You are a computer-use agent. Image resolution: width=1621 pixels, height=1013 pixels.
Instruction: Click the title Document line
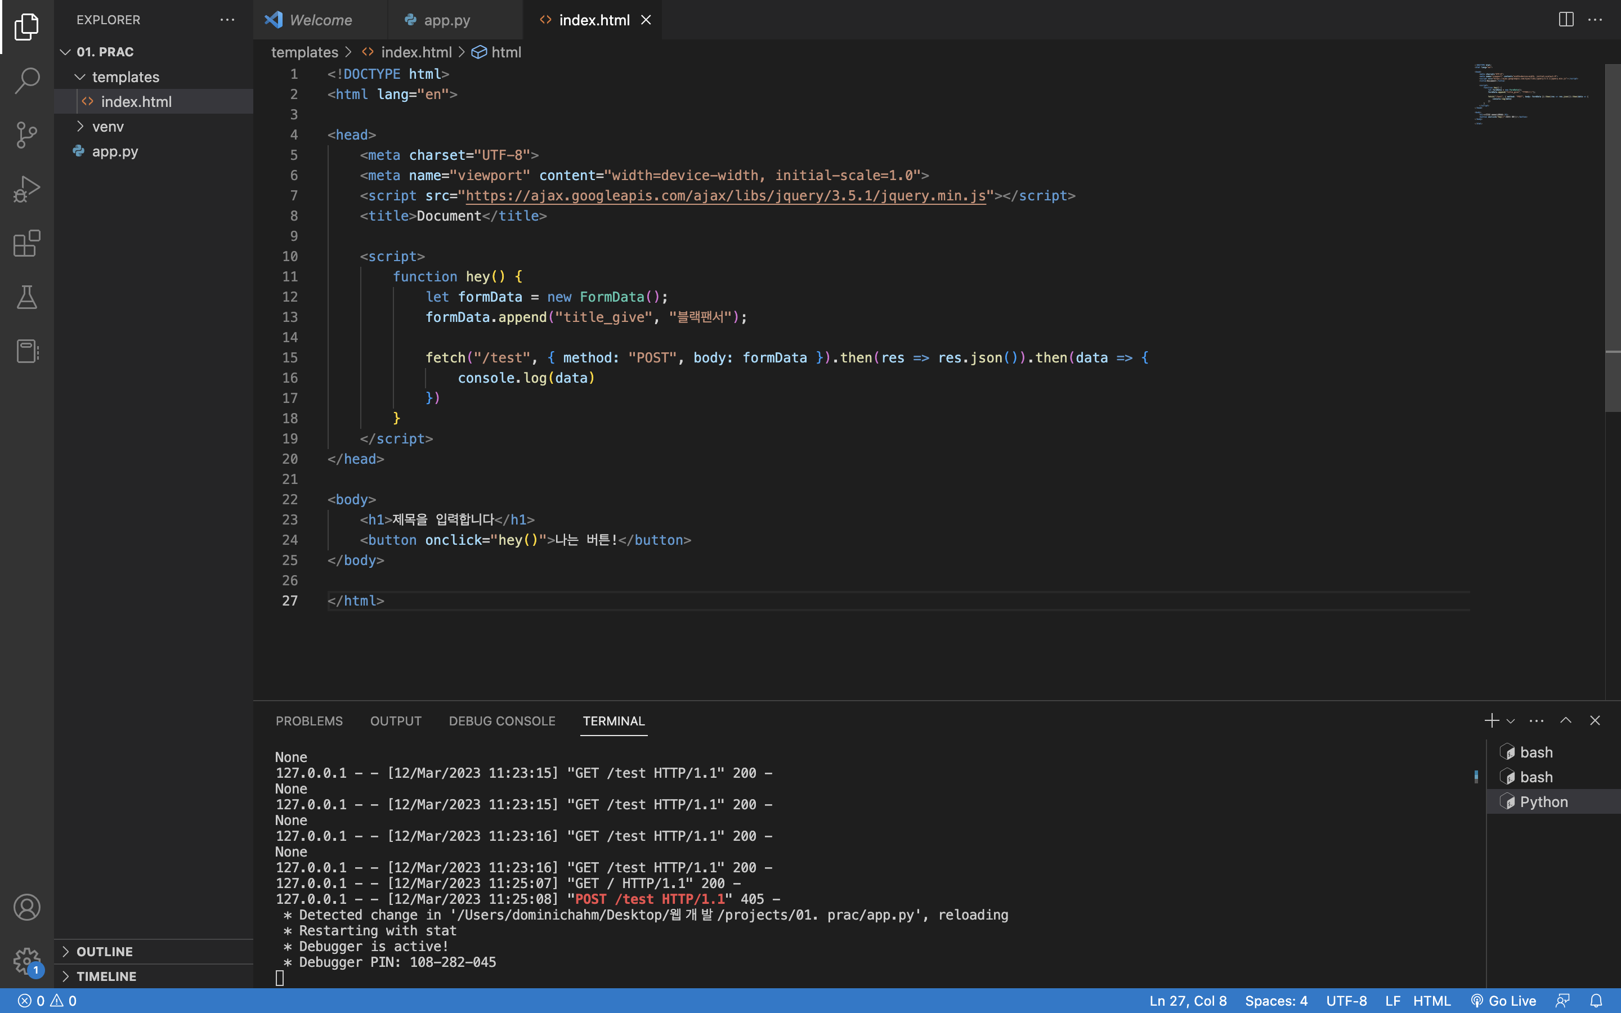tap(454, 216)
